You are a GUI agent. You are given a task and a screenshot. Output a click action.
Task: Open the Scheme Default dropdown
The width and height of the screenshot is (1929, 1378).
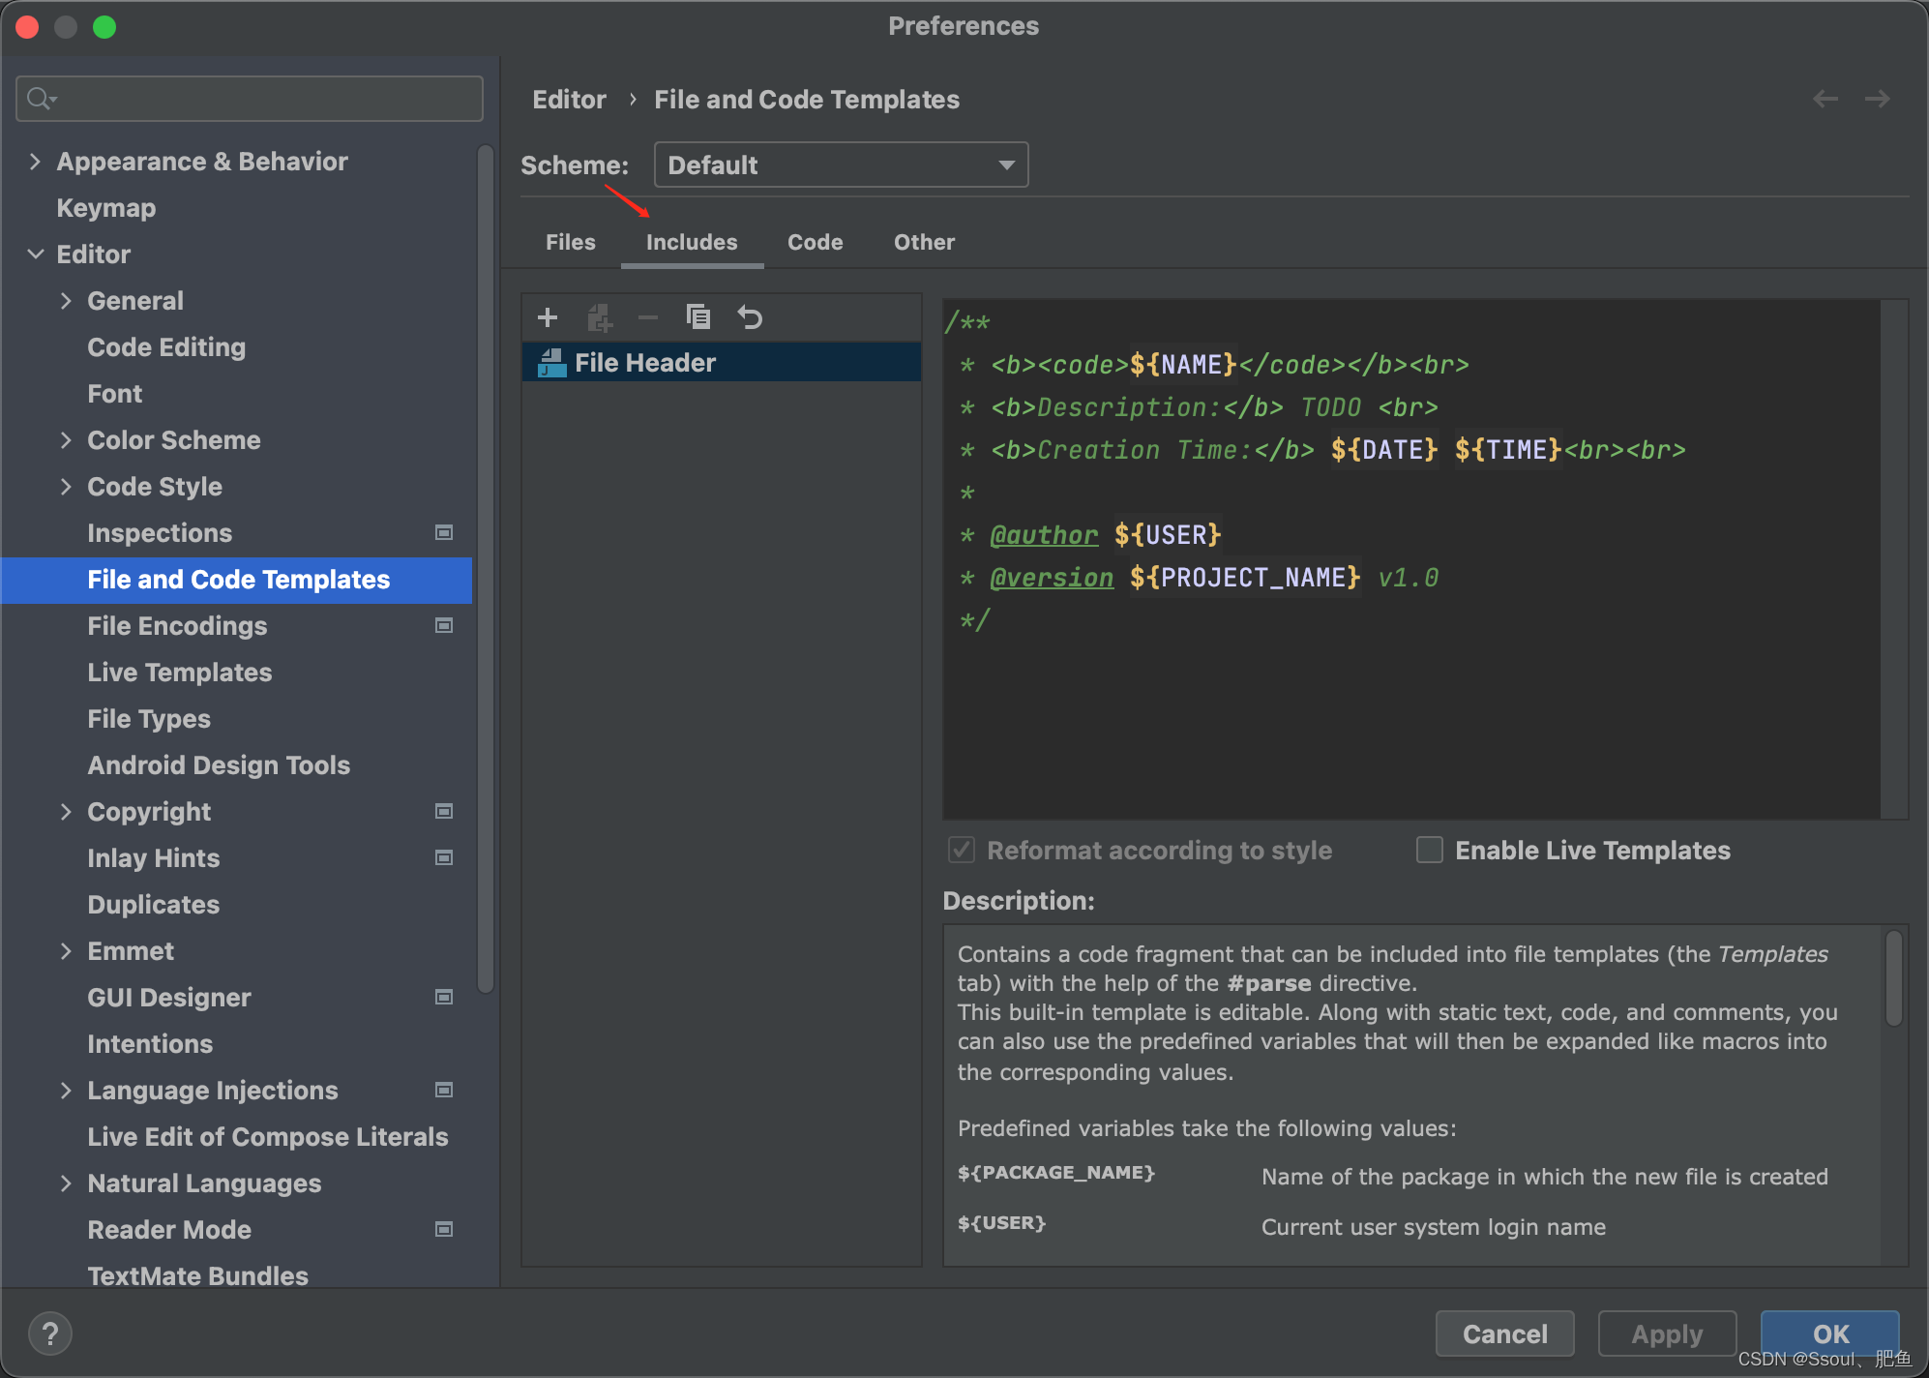click(840, 165)
